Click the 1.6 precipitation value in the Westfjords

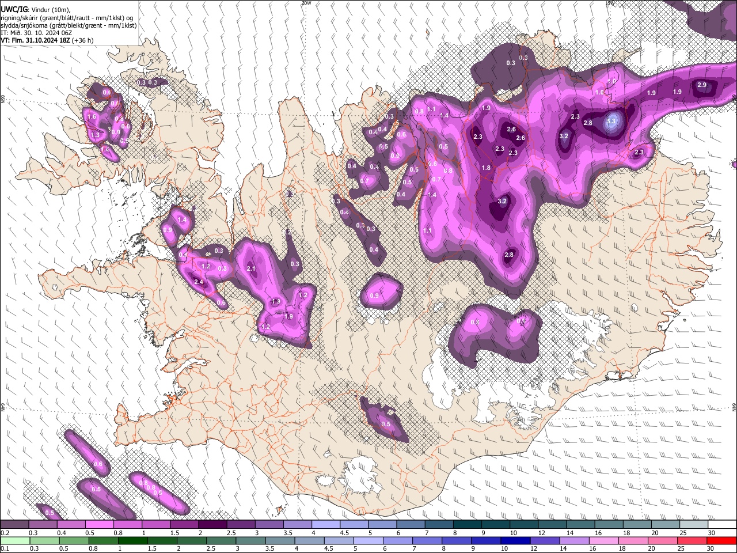91,117
